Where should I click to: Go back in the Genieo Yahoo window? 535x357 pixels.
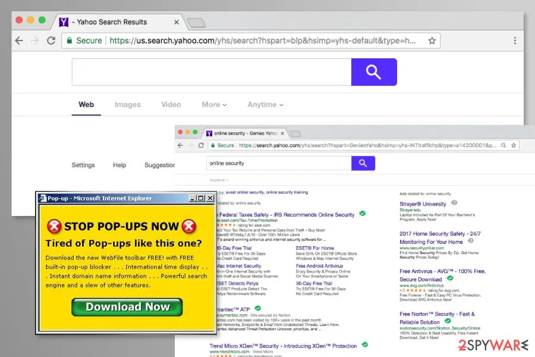tap(180, 145)
